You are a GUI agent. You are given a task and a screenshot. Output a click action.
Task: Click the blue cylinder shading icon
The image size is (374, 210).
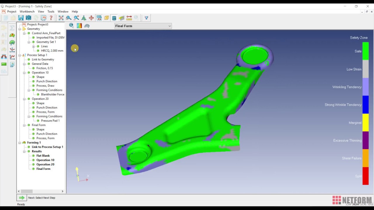(114, 18)
